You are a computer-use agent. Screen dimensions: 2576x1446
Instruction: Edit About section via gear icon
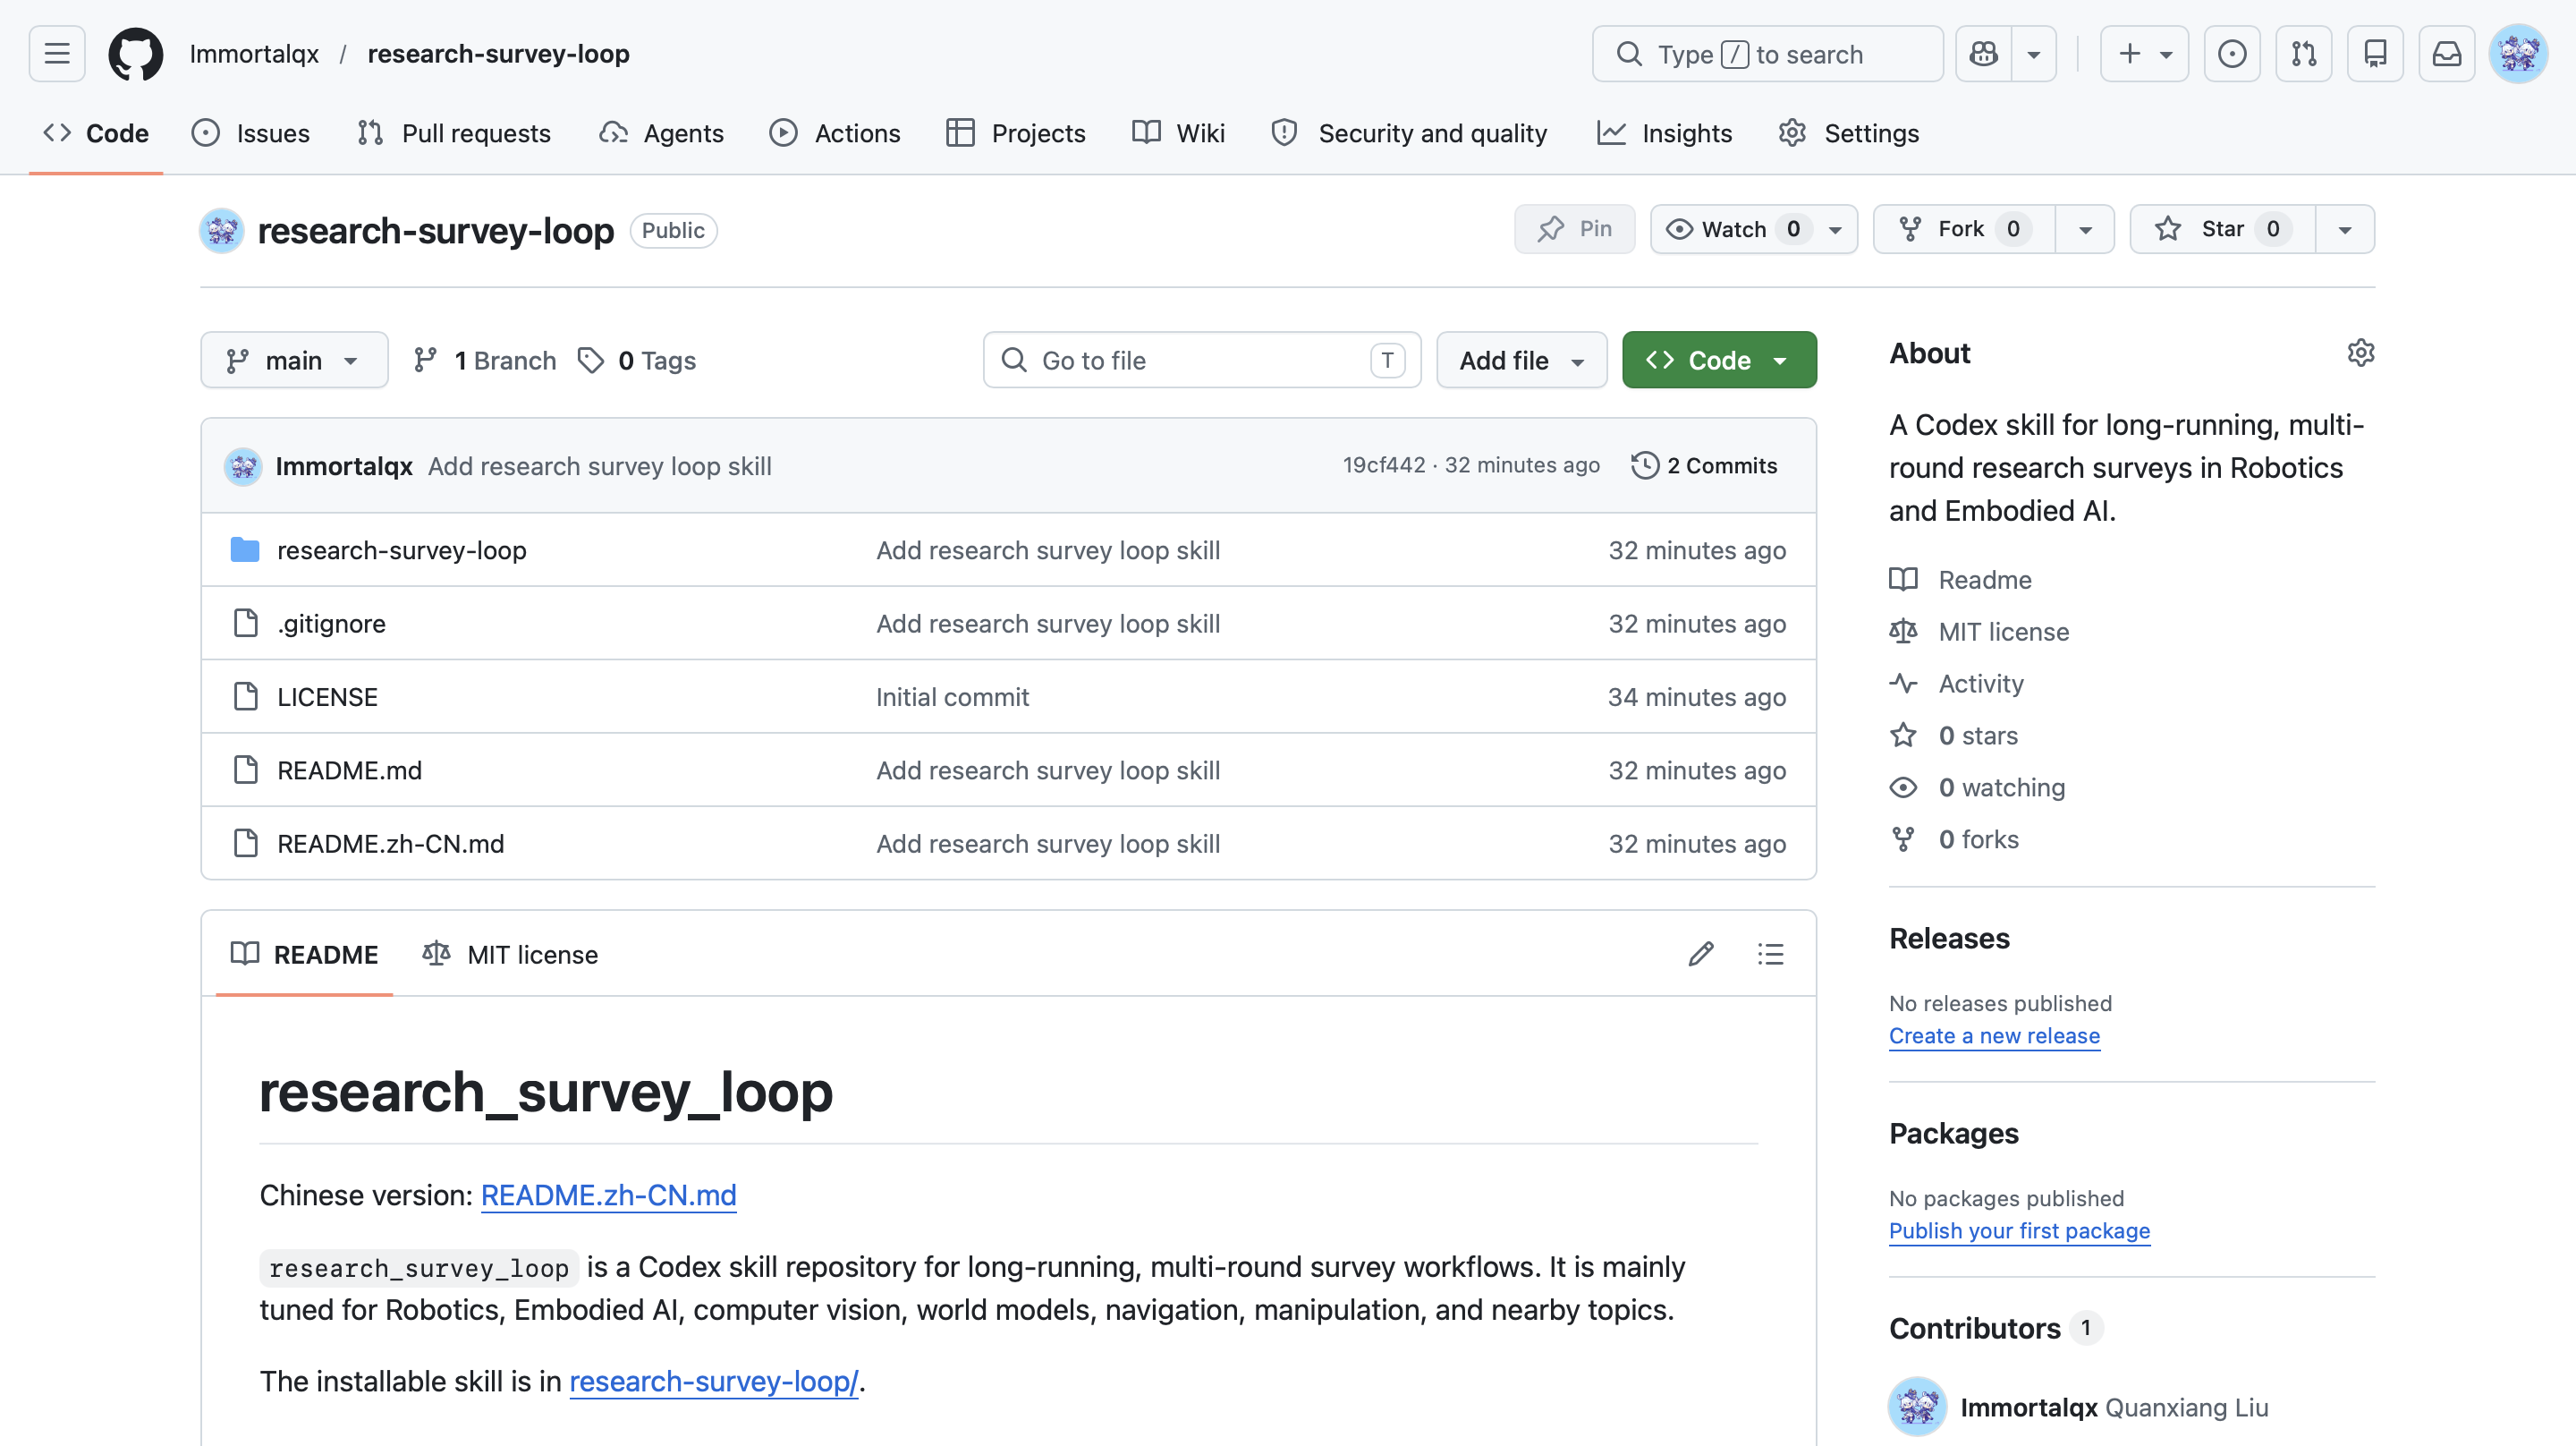point(2360,353)
